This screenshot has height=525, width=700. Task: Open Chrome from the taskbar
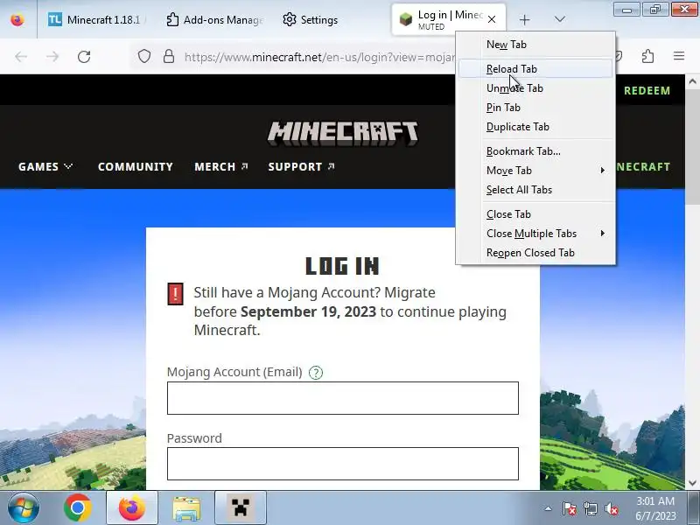pyautogui.click(x=78, y=507)
